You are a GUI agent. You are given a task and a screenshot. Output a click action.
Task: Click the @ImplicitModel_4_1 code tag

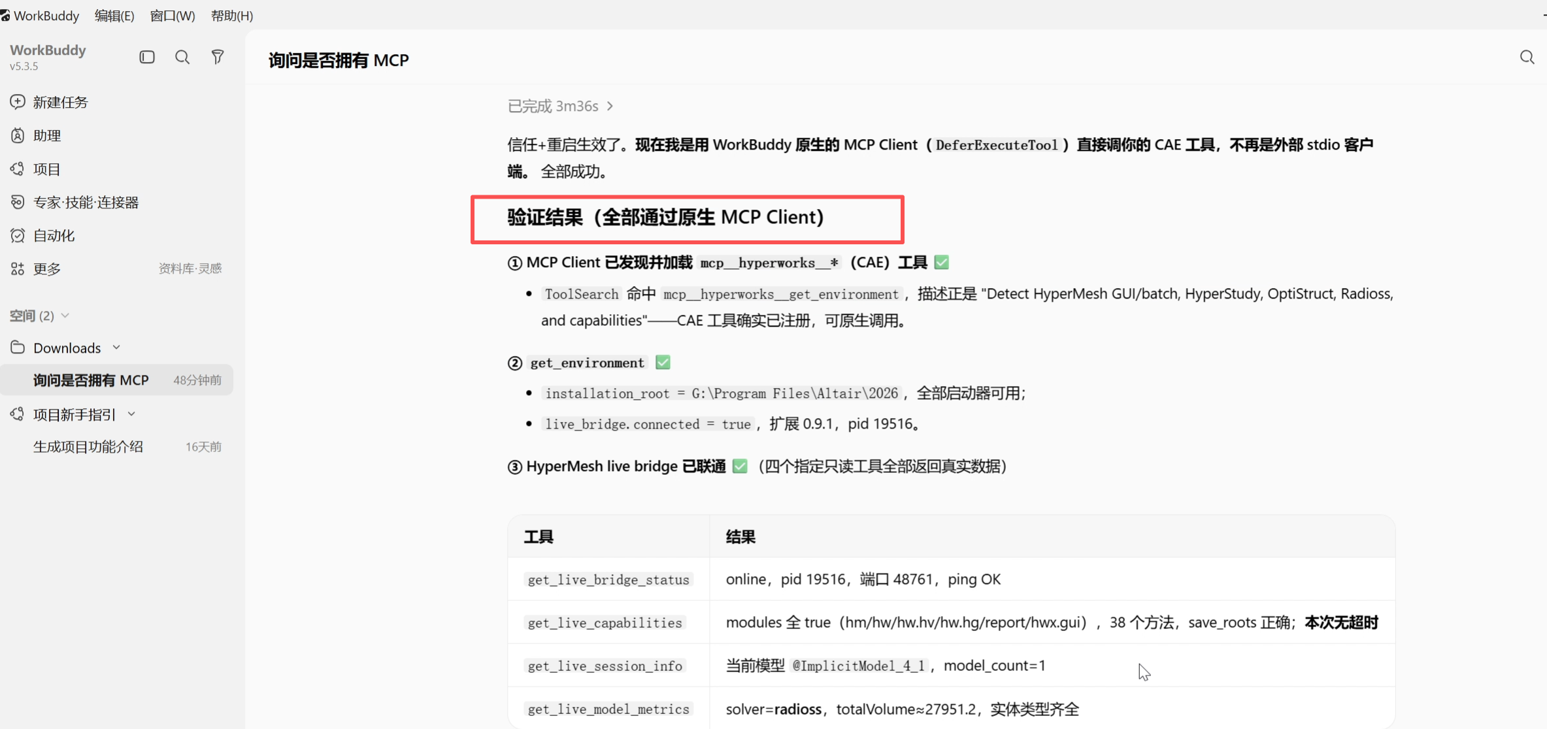click(x=859, y=666)
